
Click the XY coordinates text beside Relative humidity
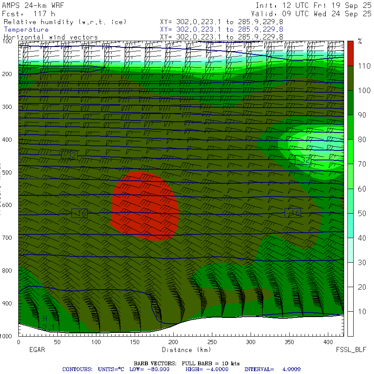[x=221, y=22]
